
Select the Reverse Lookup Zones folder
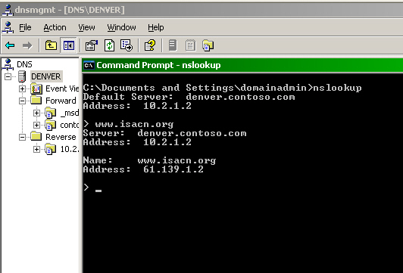[x=61, y=137]
